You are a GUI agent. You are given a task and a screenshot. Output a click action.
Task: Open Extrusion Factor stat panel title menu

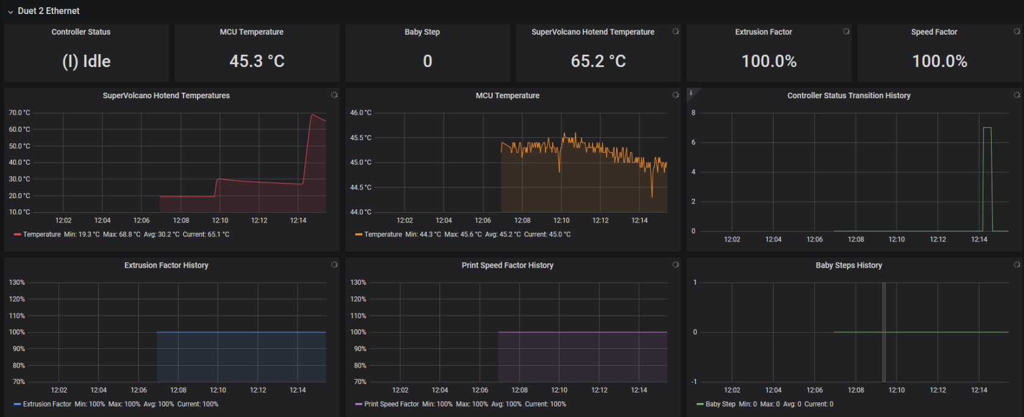point(764,32)
